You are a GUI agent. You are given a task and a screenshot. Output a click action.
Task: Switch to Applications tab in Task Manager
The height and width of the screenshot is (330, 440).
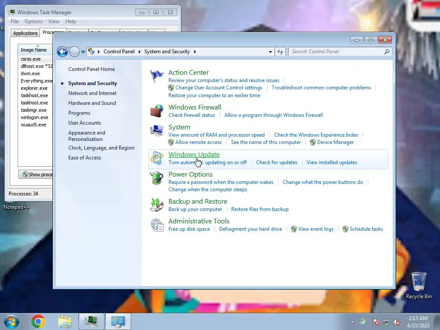coord(25,33)
